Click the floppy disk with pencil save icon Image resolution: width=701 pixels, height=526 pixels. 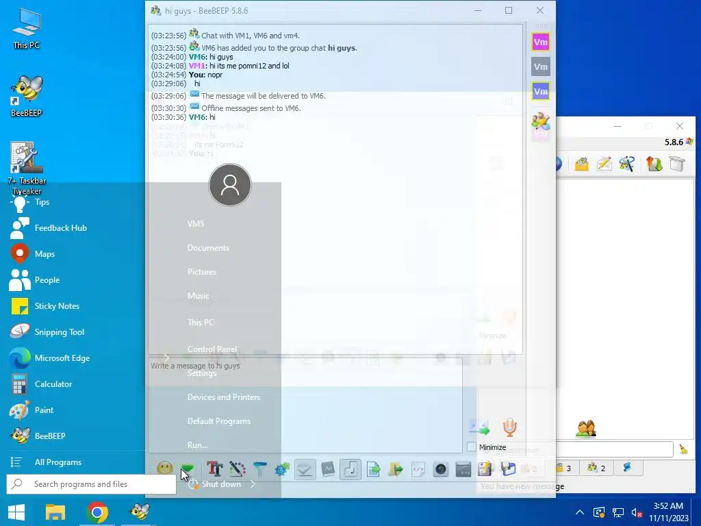485,468
